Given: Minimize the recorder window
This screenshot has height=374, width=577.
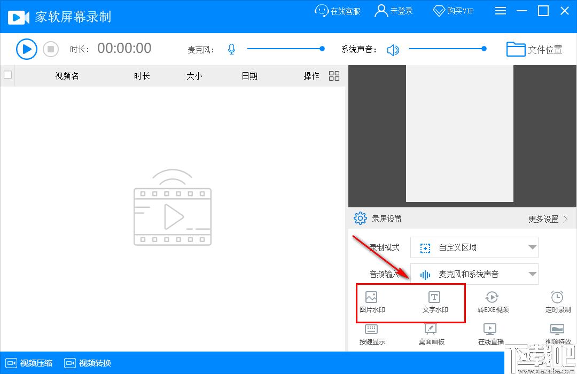Looking at the screenshot, I should pyautogui.click(x=522, y=11).
